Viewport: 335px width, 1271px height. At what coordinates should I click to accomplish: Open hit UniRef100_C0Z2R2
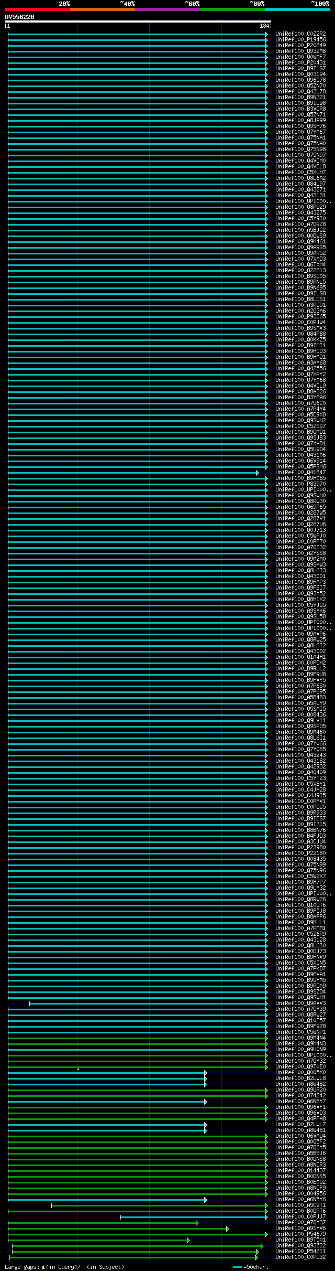point(300,34)
